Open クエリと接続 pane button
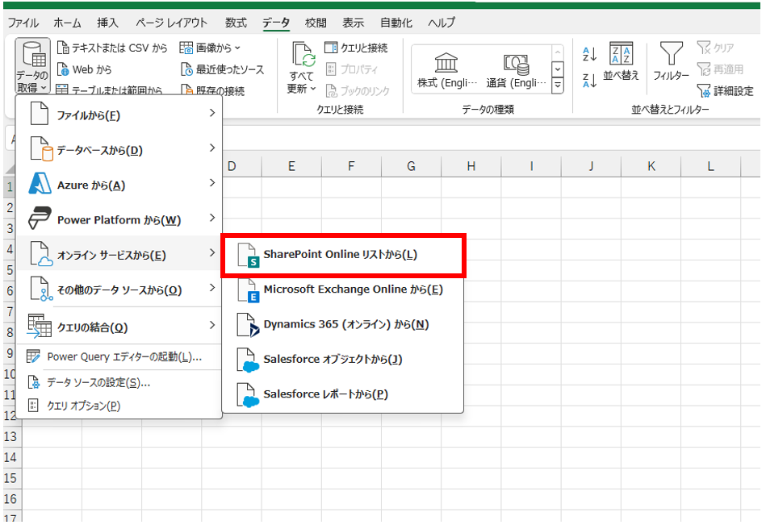The height and width of the screenshot is (529, 766). [x=356, y=48]
